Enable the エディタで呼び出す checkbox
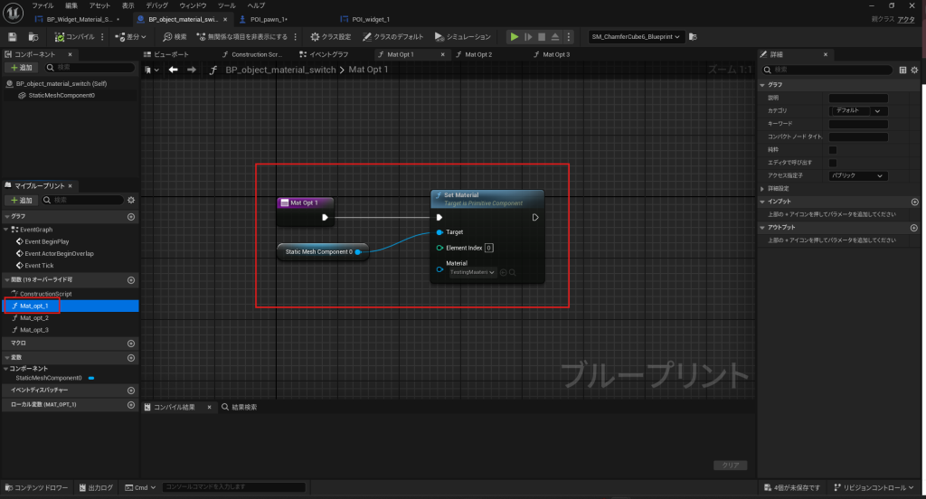926x499 pixels. click(x=833, y=163)
